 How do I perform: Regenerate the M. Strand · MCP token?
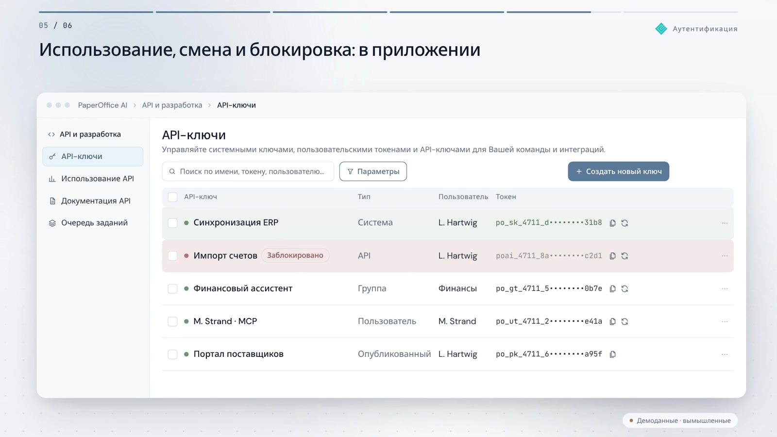(x=625, y=321)
